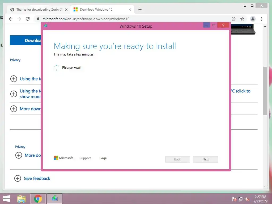
Task: Click the Microsoft logo in Setup
Action: (63, 158)
